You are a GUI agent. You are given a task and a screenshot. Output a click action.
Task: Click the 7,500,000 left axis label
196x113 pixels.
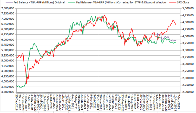pos(8,9)
